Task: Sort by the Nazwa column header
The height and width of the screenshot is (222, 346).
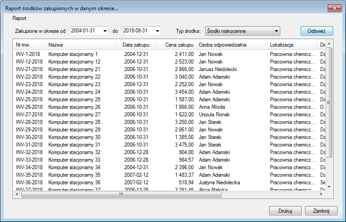Action: 81,45
